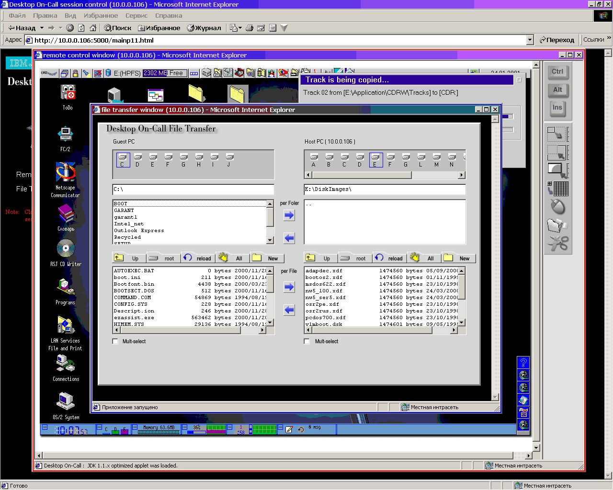Screen dimensions: 613x490
Task: Click the grid color-depth icon in remote toolbar
Action: (557, 189)
